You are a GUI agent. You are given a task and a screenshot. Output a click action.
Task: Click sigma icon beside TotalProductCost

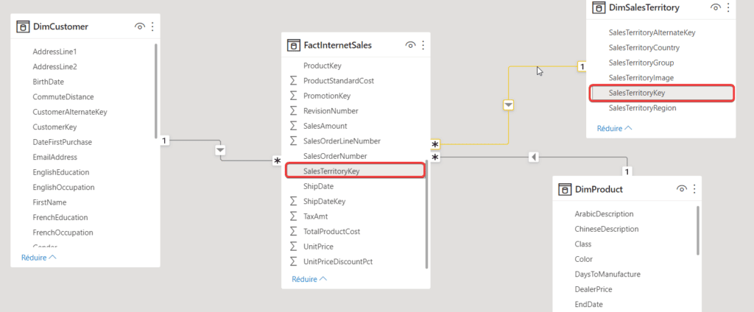pos(294,231)
